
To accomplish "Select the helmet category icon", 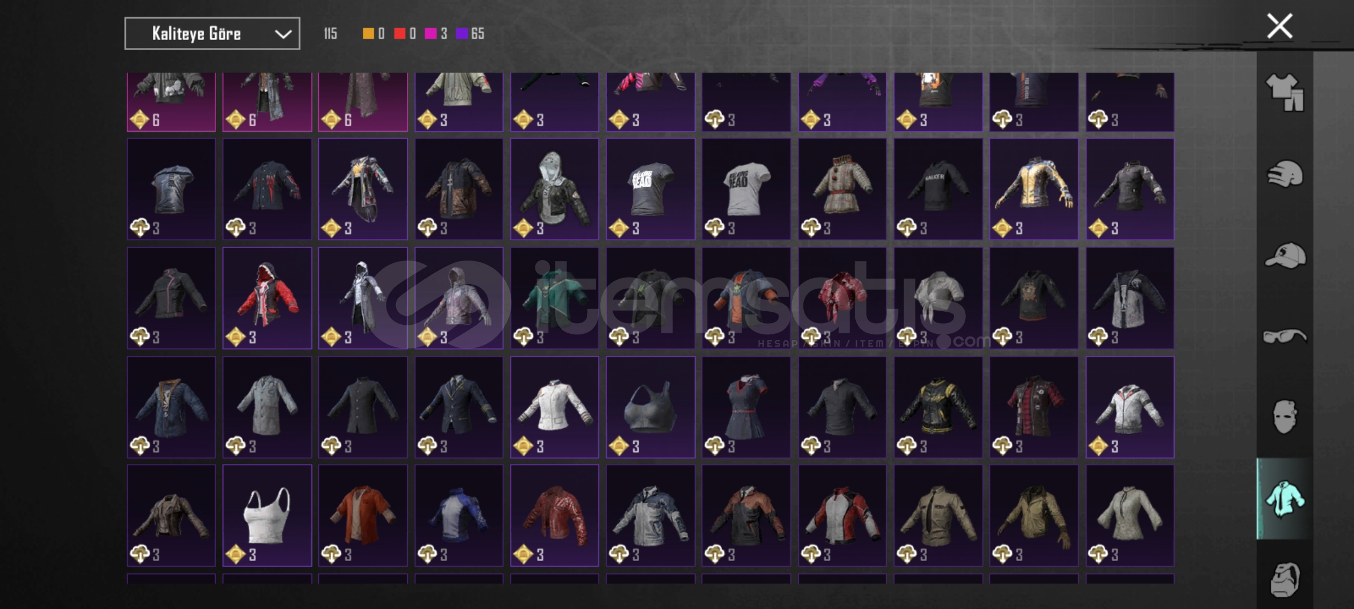I will pyautogui.click(x=1285, y=174).
